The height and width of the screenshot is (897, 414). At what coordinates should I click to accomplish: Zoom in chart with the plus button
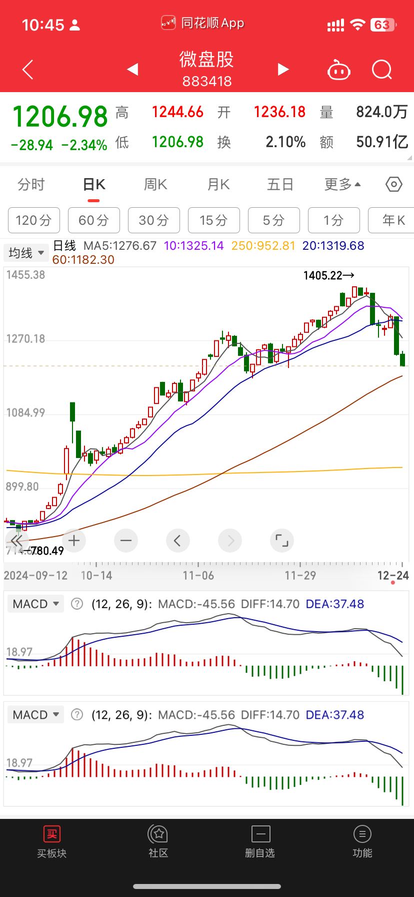(74, 541)
